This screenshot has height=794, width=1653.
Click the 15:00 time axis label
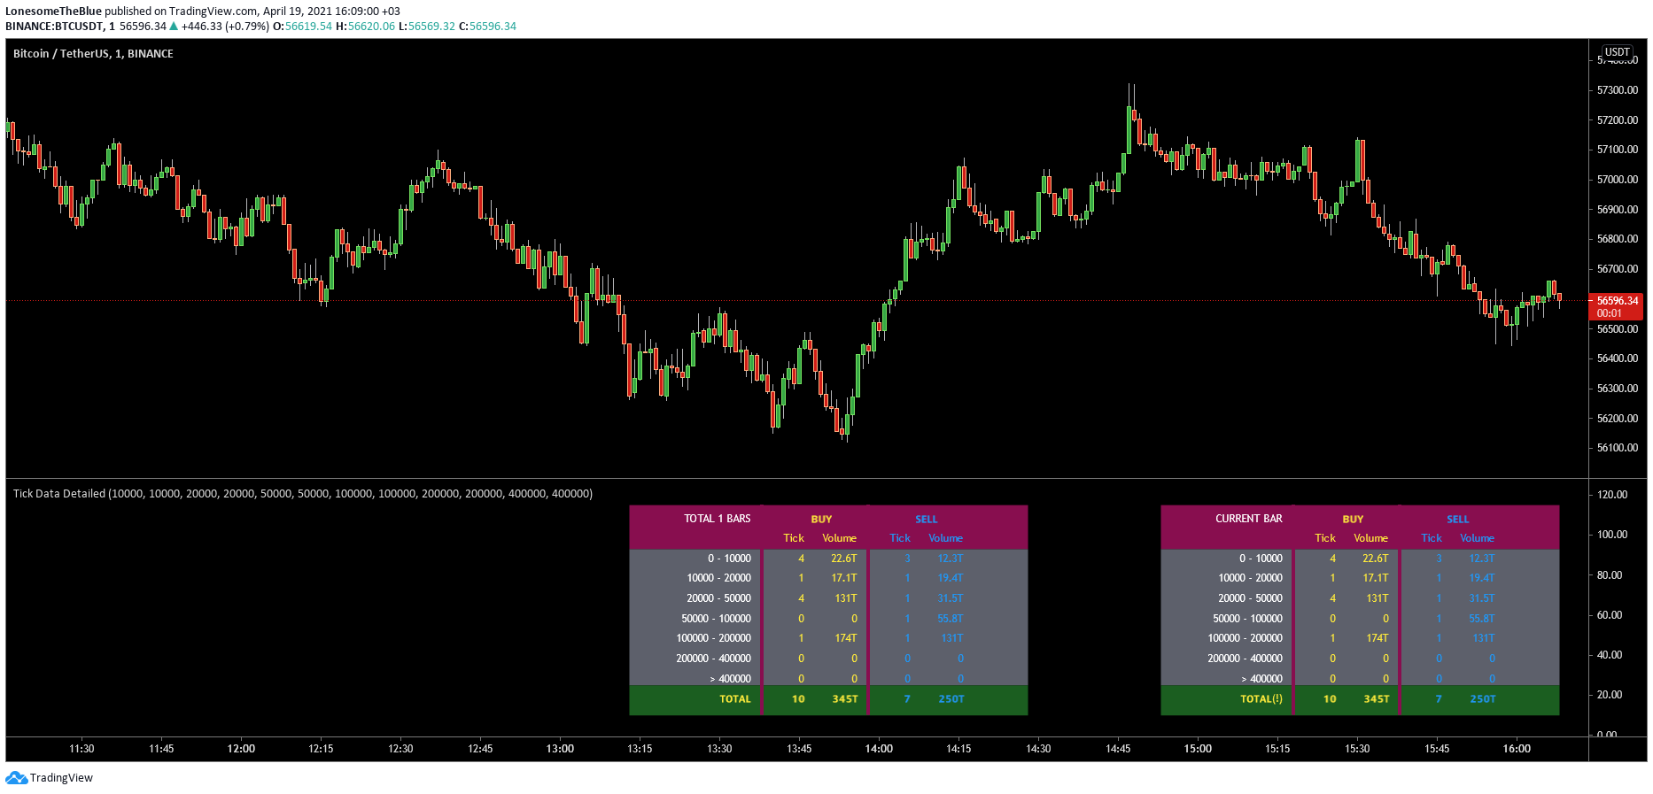coord(1198,749)
